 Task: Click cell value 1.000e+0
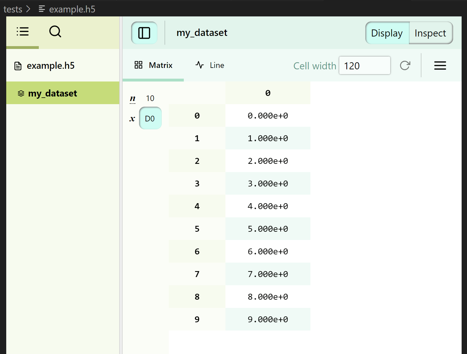point(268,138)
